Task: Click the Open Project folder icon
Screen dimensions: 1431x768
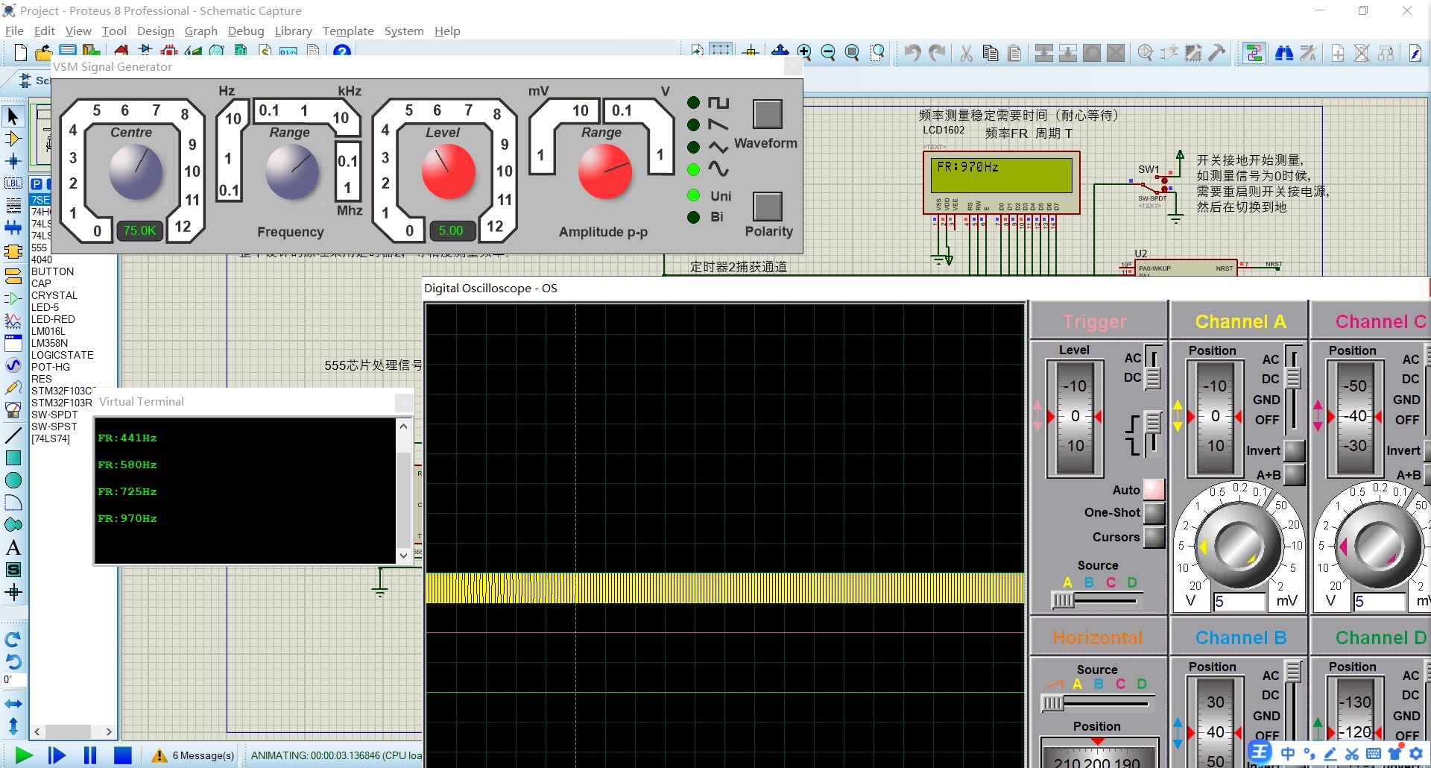Action: point(43,52)
